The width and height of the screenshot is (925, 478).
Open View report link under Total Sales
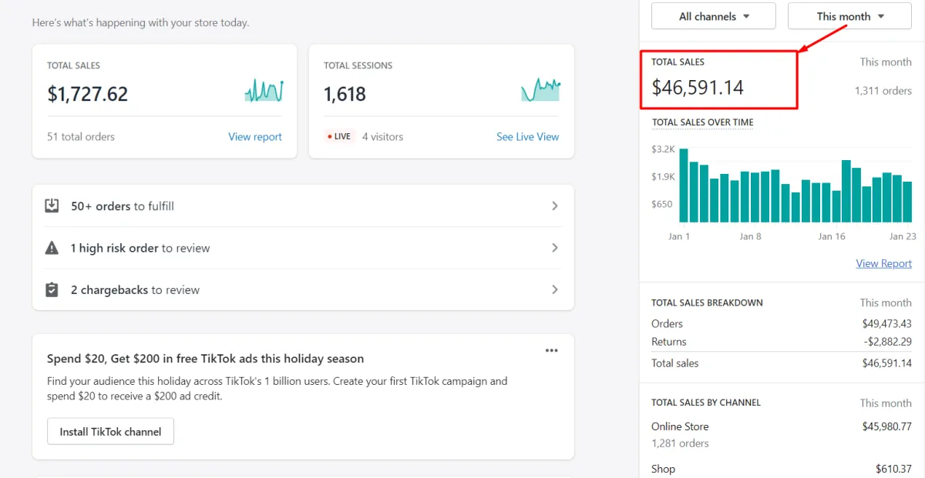point(255,137)
